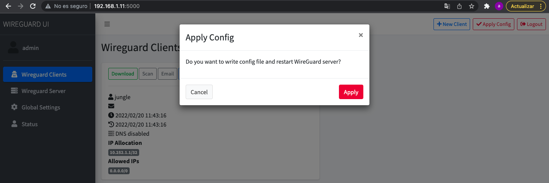
Task: Open Wireguard Clients in sidebar
Action: tap(48, 74)
